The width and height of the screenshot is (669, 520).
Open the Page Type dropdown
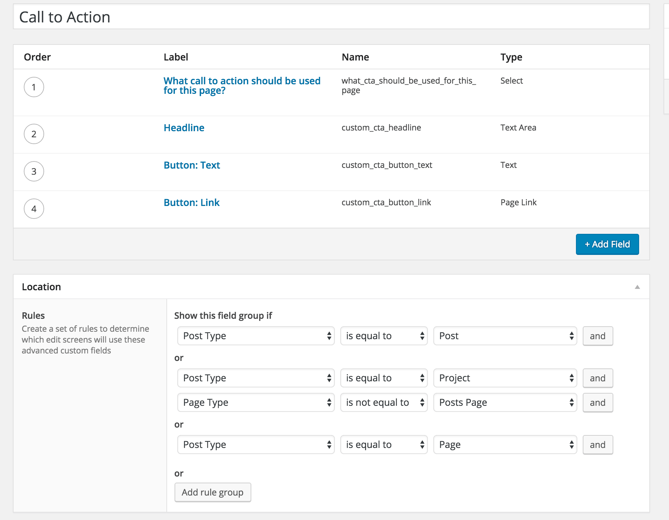[255, 402]
